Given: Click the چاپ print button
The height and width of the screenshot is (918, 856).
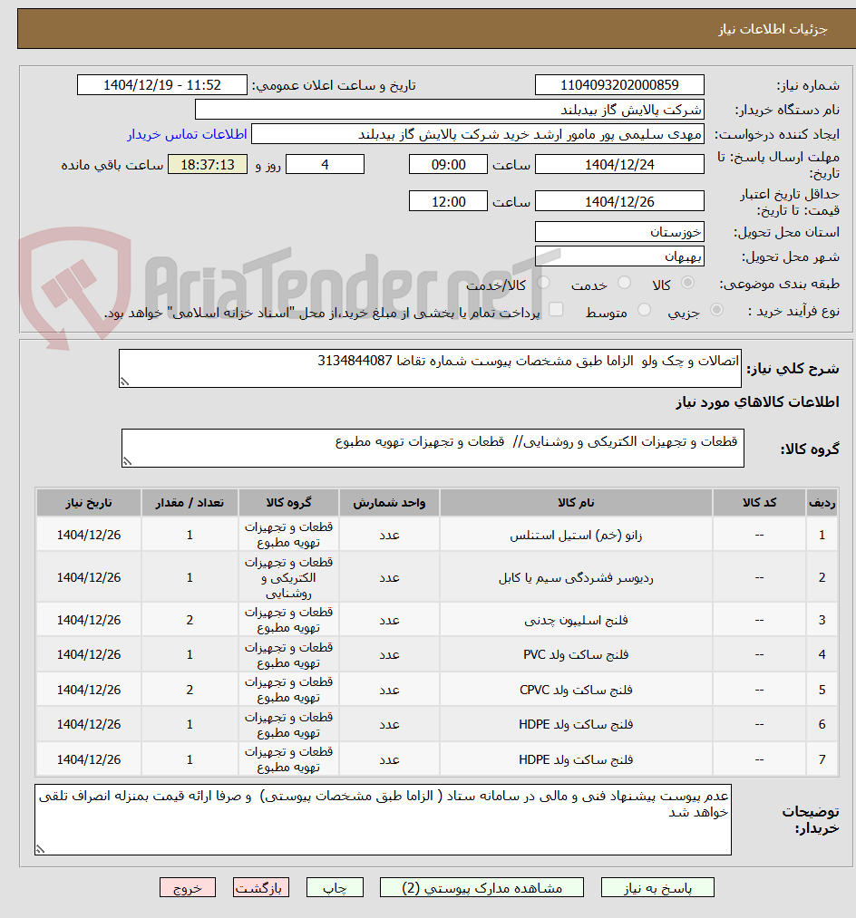Looking at the screenshot, I should (x=335, y=887).
